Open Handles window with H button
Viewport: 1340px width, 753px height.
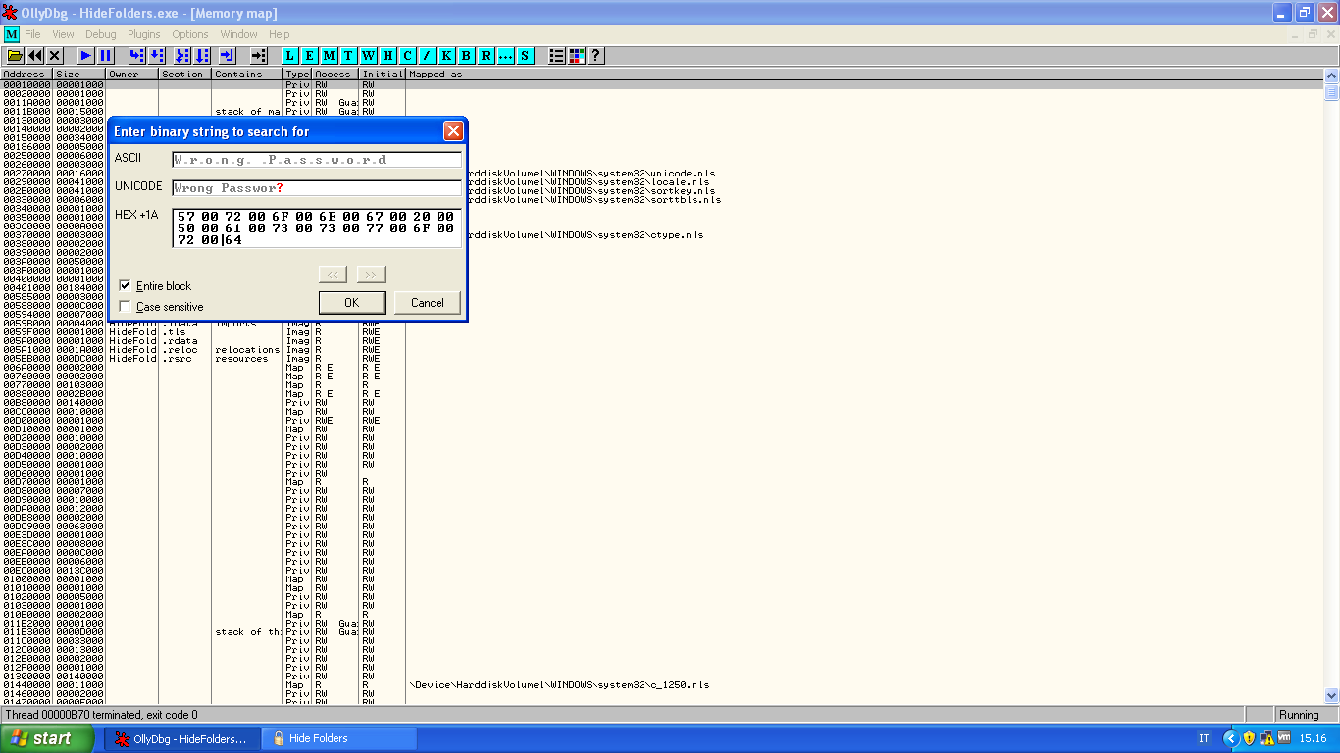tap(387, 56)
